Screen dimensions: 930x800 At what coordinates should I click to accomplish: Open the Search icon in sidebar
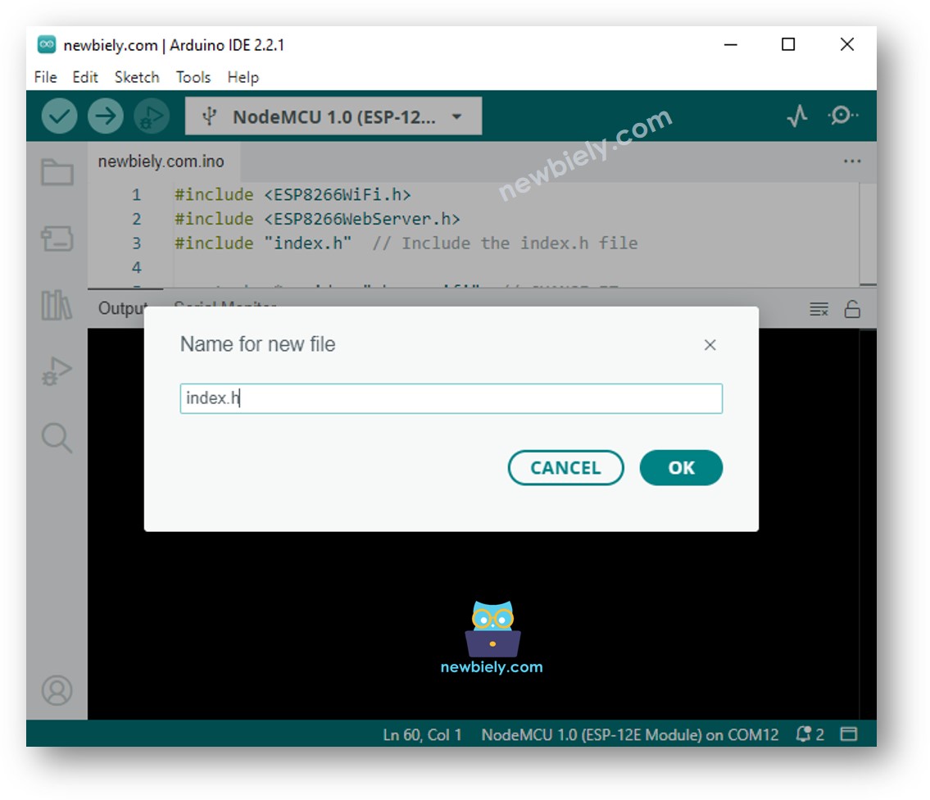pos(57,438)
